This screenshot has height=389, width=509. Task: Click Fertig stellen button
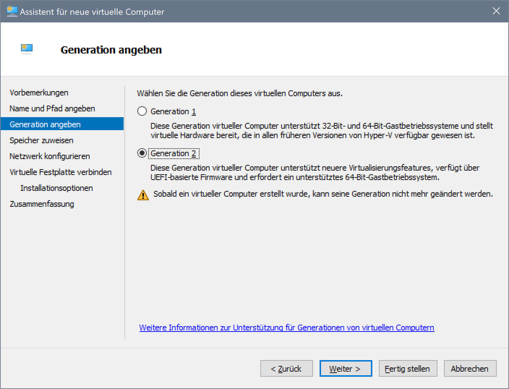[x=407, y=368]
